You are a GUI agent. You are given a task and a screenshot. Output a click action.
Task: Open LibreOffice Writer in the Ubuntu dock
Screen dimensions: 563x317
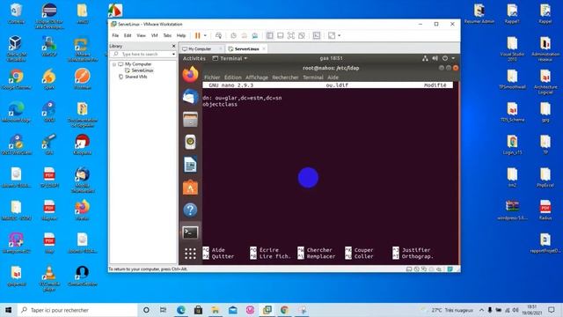click(x=190, y=165)
